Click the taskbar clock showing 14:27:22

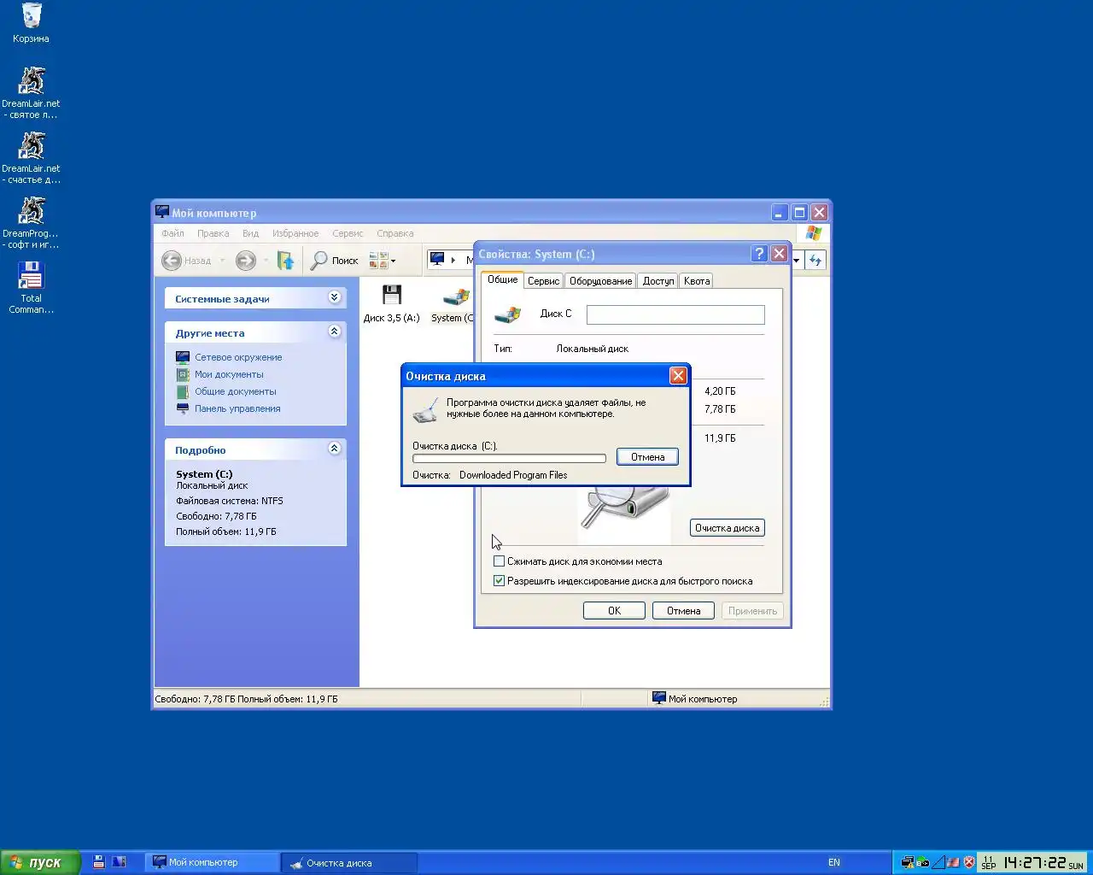[x=1034, y=863]
